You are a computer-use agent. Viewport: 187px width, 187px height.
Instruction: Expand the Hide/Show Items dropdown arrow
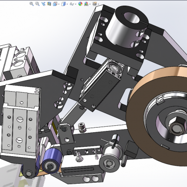(x=75, y=4)
